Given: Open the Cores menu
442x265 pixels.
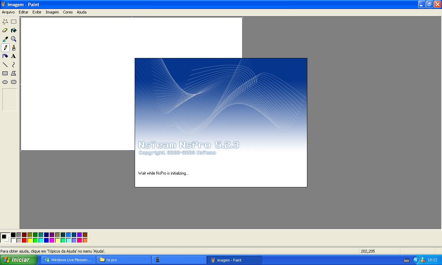Looking at the screenshot, I should [68, 12].
